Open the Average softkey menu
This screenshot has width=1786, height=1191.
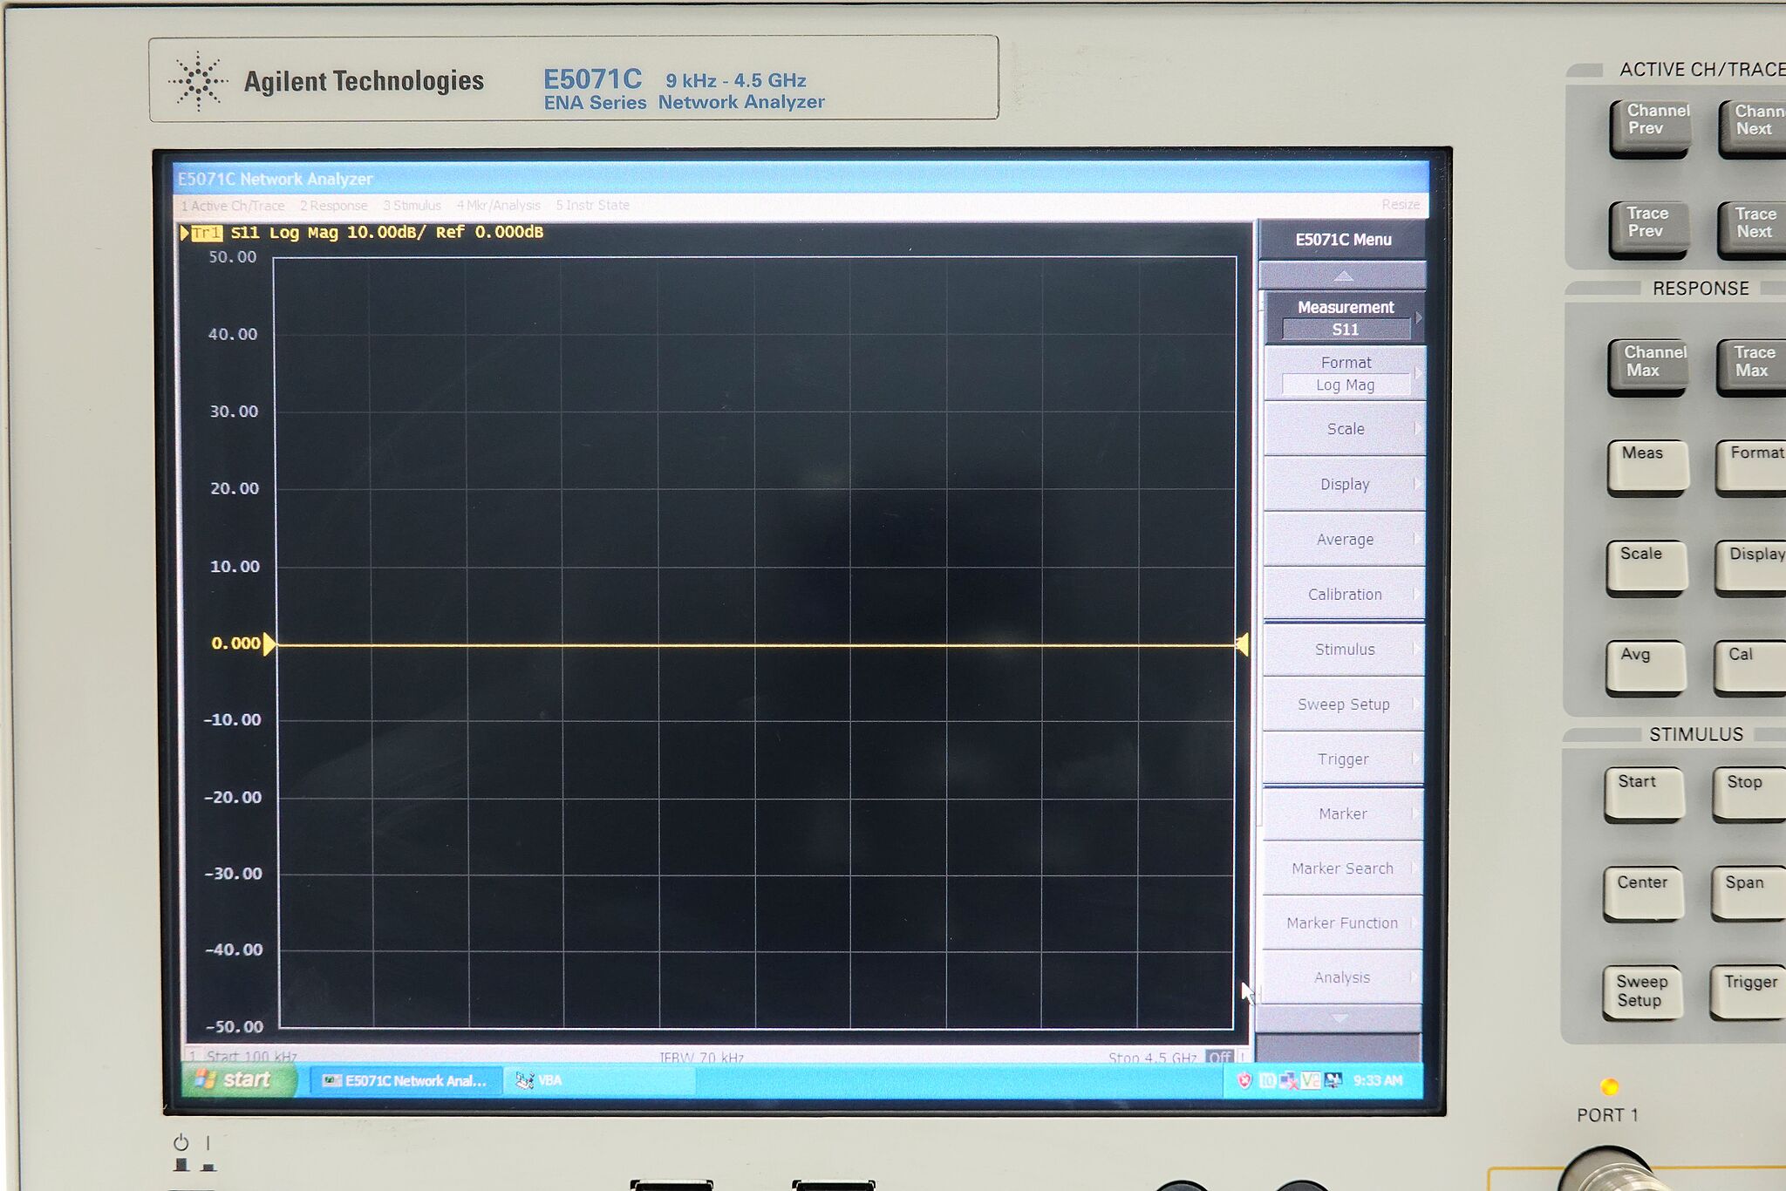[x=1344, y=539]
